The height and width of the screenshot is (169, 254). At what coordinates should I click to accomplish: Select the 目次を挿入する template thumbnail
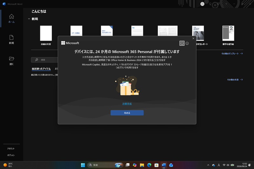tap(107, 31)
